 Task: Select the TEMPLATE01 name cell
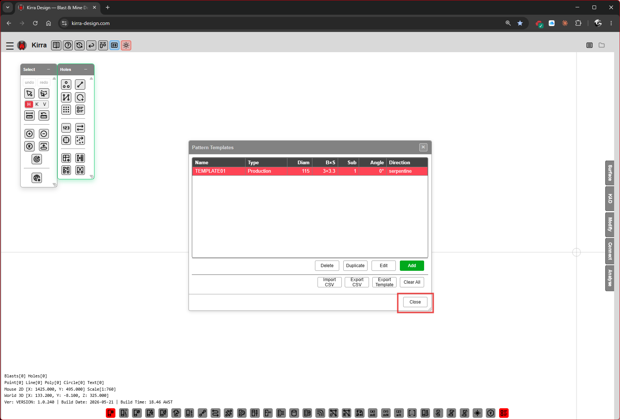(x=219, y=171)
